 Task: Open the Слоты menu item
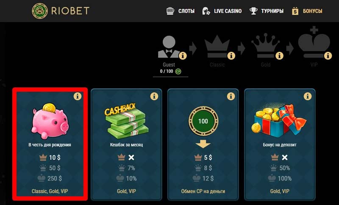[181, 11]
